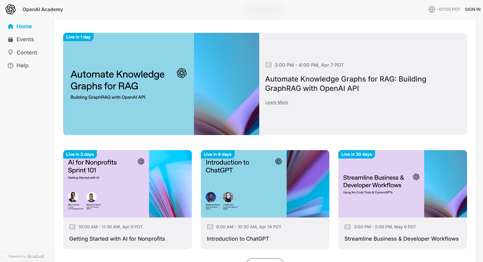Click the Live in 30 days badge
The width and height of the screenshot is (483, 262).
[357, 154]
